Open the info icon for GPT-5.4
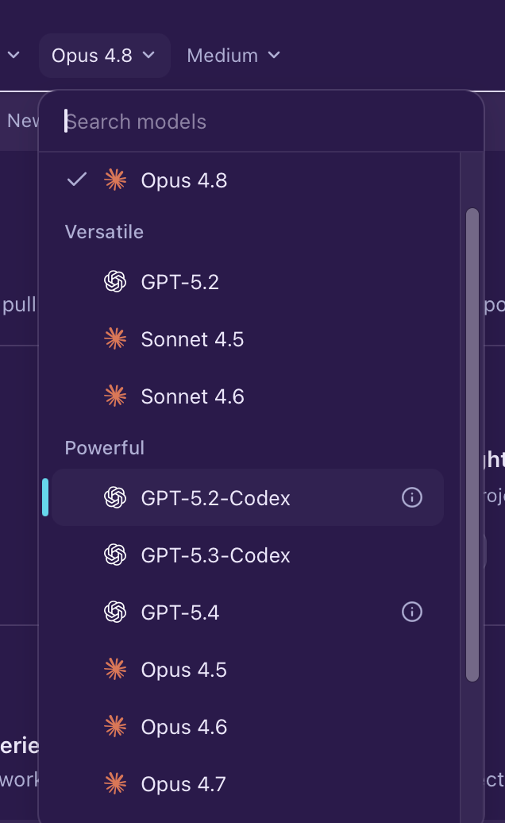This screenshot has width=505, height=823. pyautogui.click(x=411, y=612)
